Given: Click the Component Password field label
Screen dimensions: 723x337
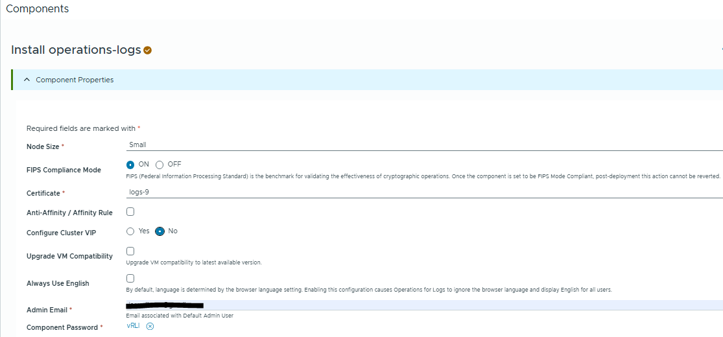Looking at the screenshot, I should pos(62,327).
